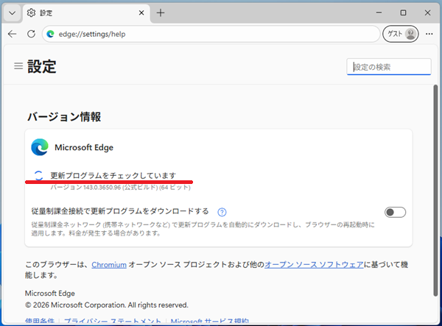Open the tab actions chevron menu
This screenshot has height=326, width=442.
(12, 13)
